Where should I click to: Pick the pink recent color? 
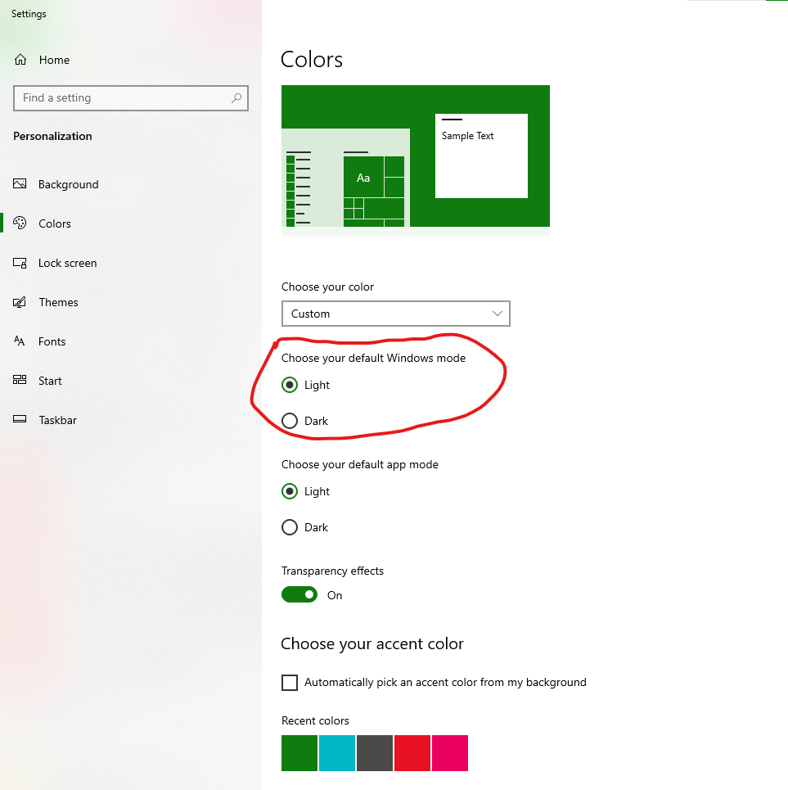point(449,752)
